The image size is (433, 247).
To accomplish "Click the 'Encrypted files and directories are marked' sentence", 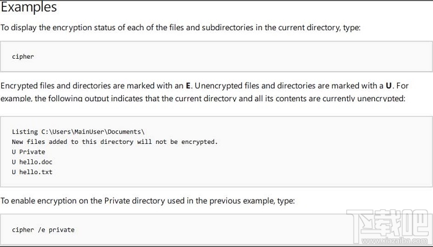I will (x=93, y=86).
